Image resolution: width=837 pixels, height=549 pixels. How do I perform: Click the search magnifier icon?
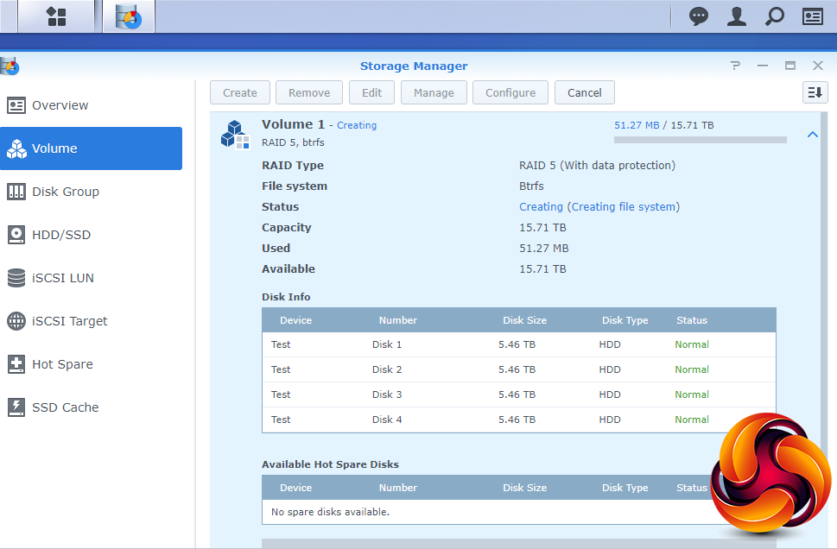pos(775,16)
